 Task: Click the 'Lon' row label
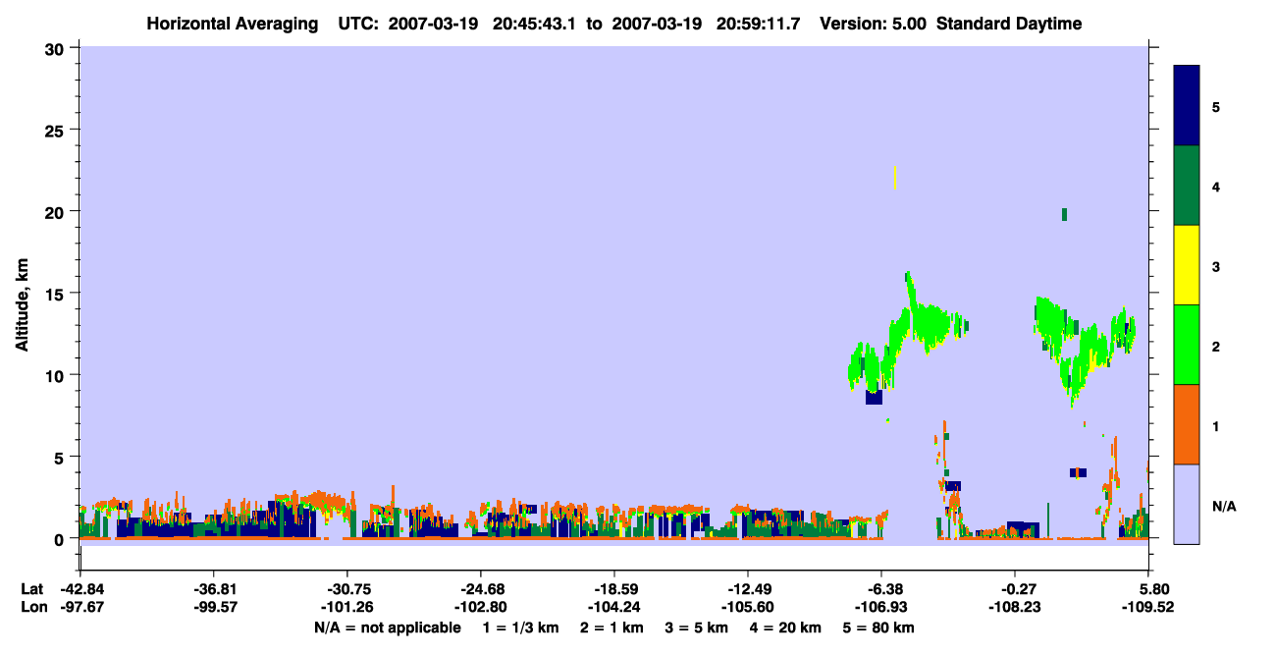click(x=32, y=607)
